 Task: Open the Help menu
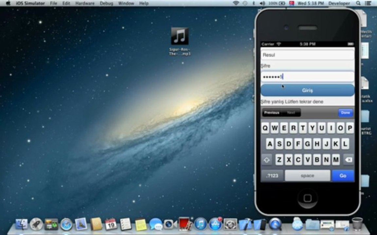pos(144,3)
